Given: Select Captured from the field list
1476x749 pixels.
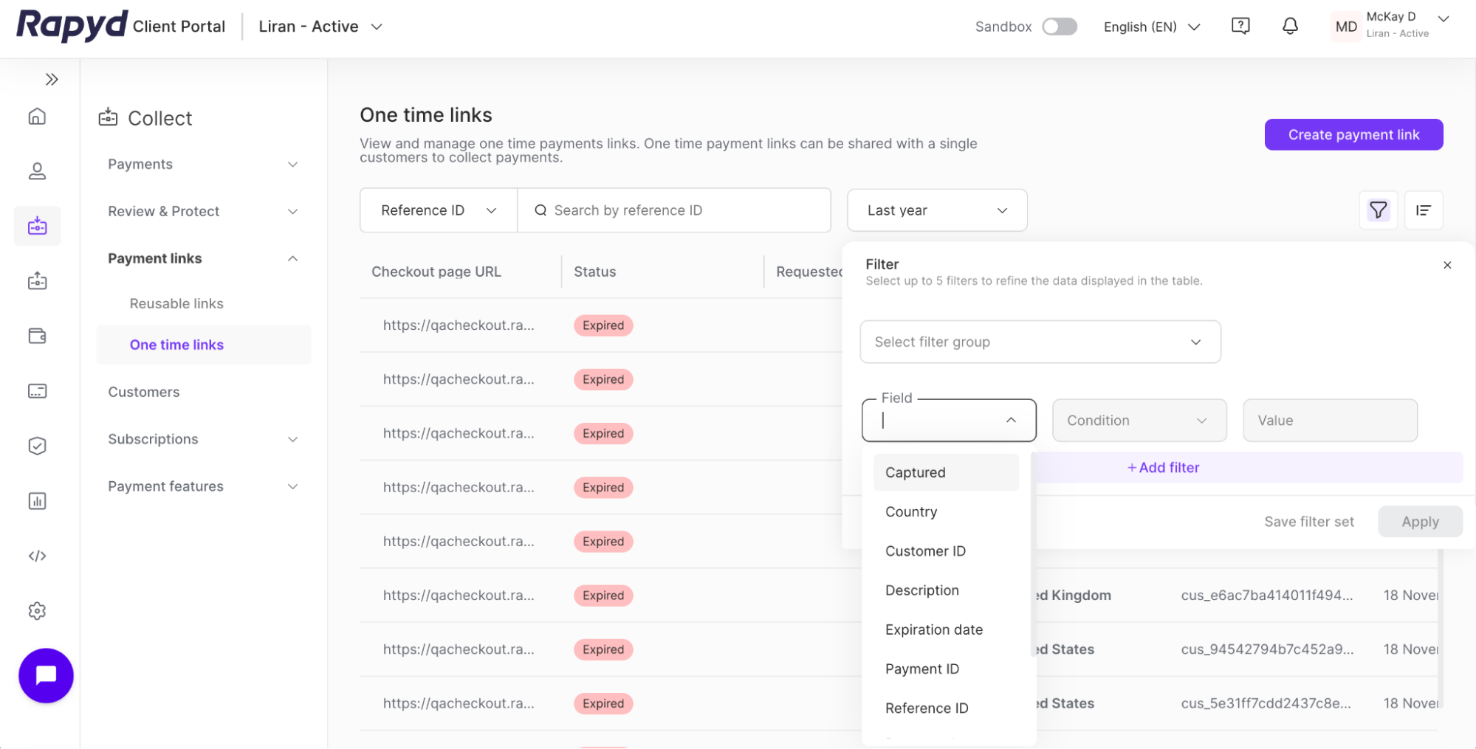Looking at the screenshot, I should 915,472.
